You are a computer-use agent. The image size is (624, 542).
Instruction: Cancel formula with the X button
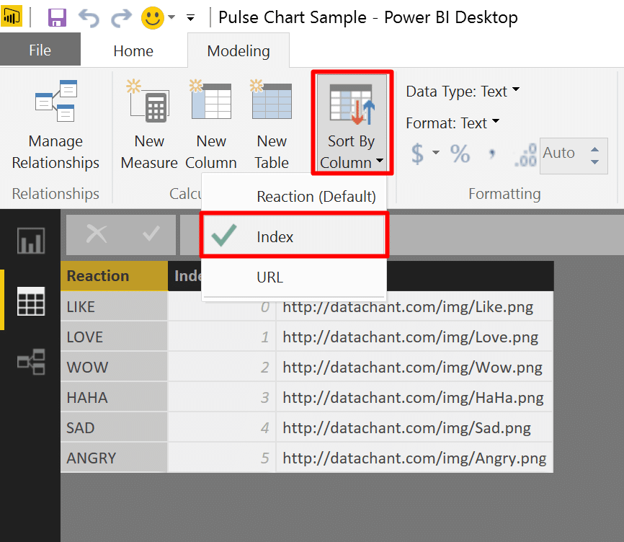97,234
